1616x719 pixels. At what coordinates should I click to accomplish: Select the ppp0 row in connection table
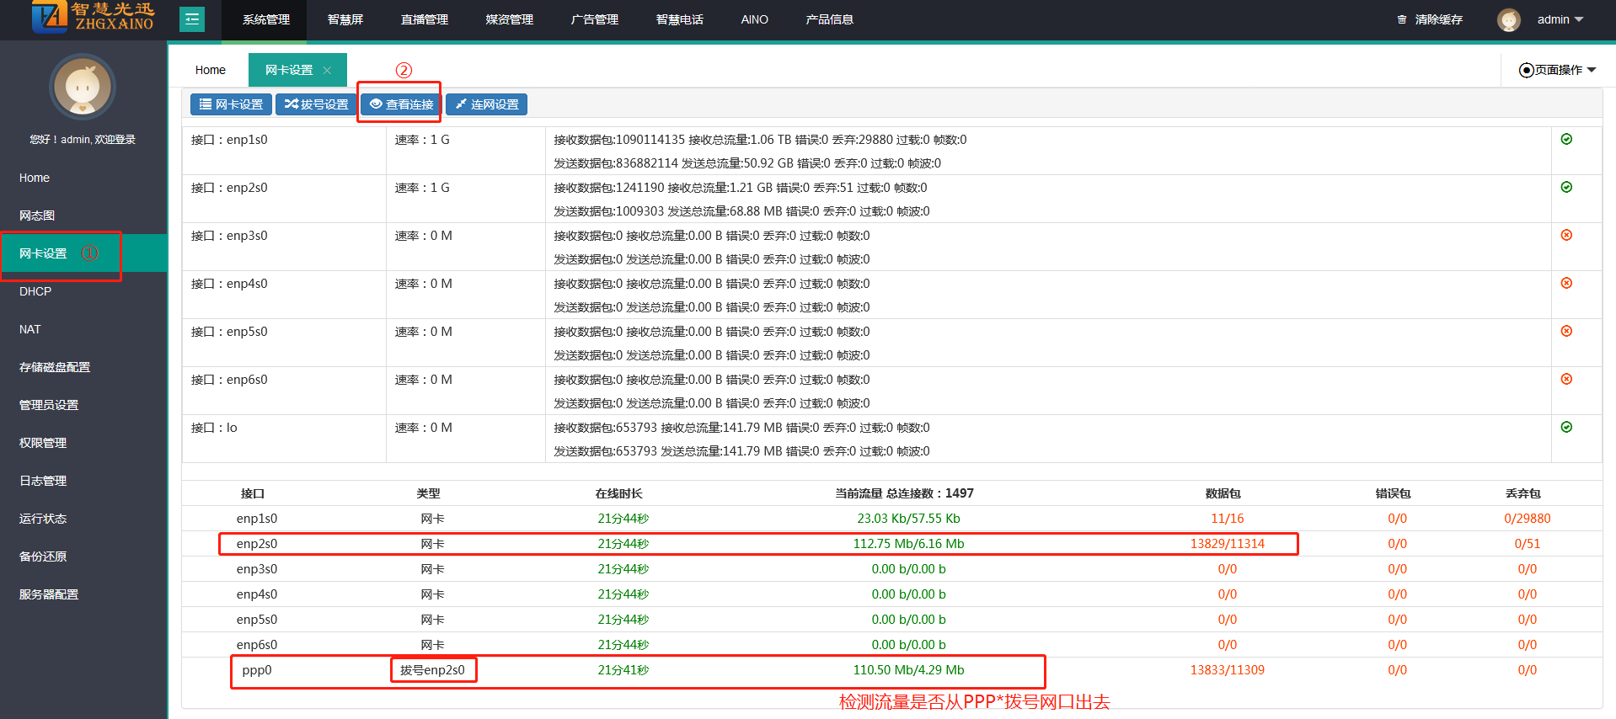pyautogui.click(x=257, y=670)
